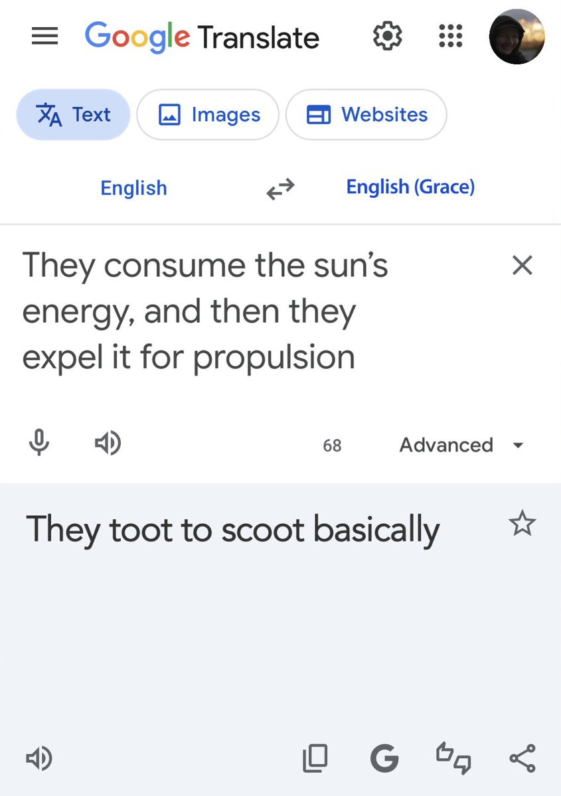Select the Text tab
The height and width of the screenshot is (796, 561).
click(73, 115)
